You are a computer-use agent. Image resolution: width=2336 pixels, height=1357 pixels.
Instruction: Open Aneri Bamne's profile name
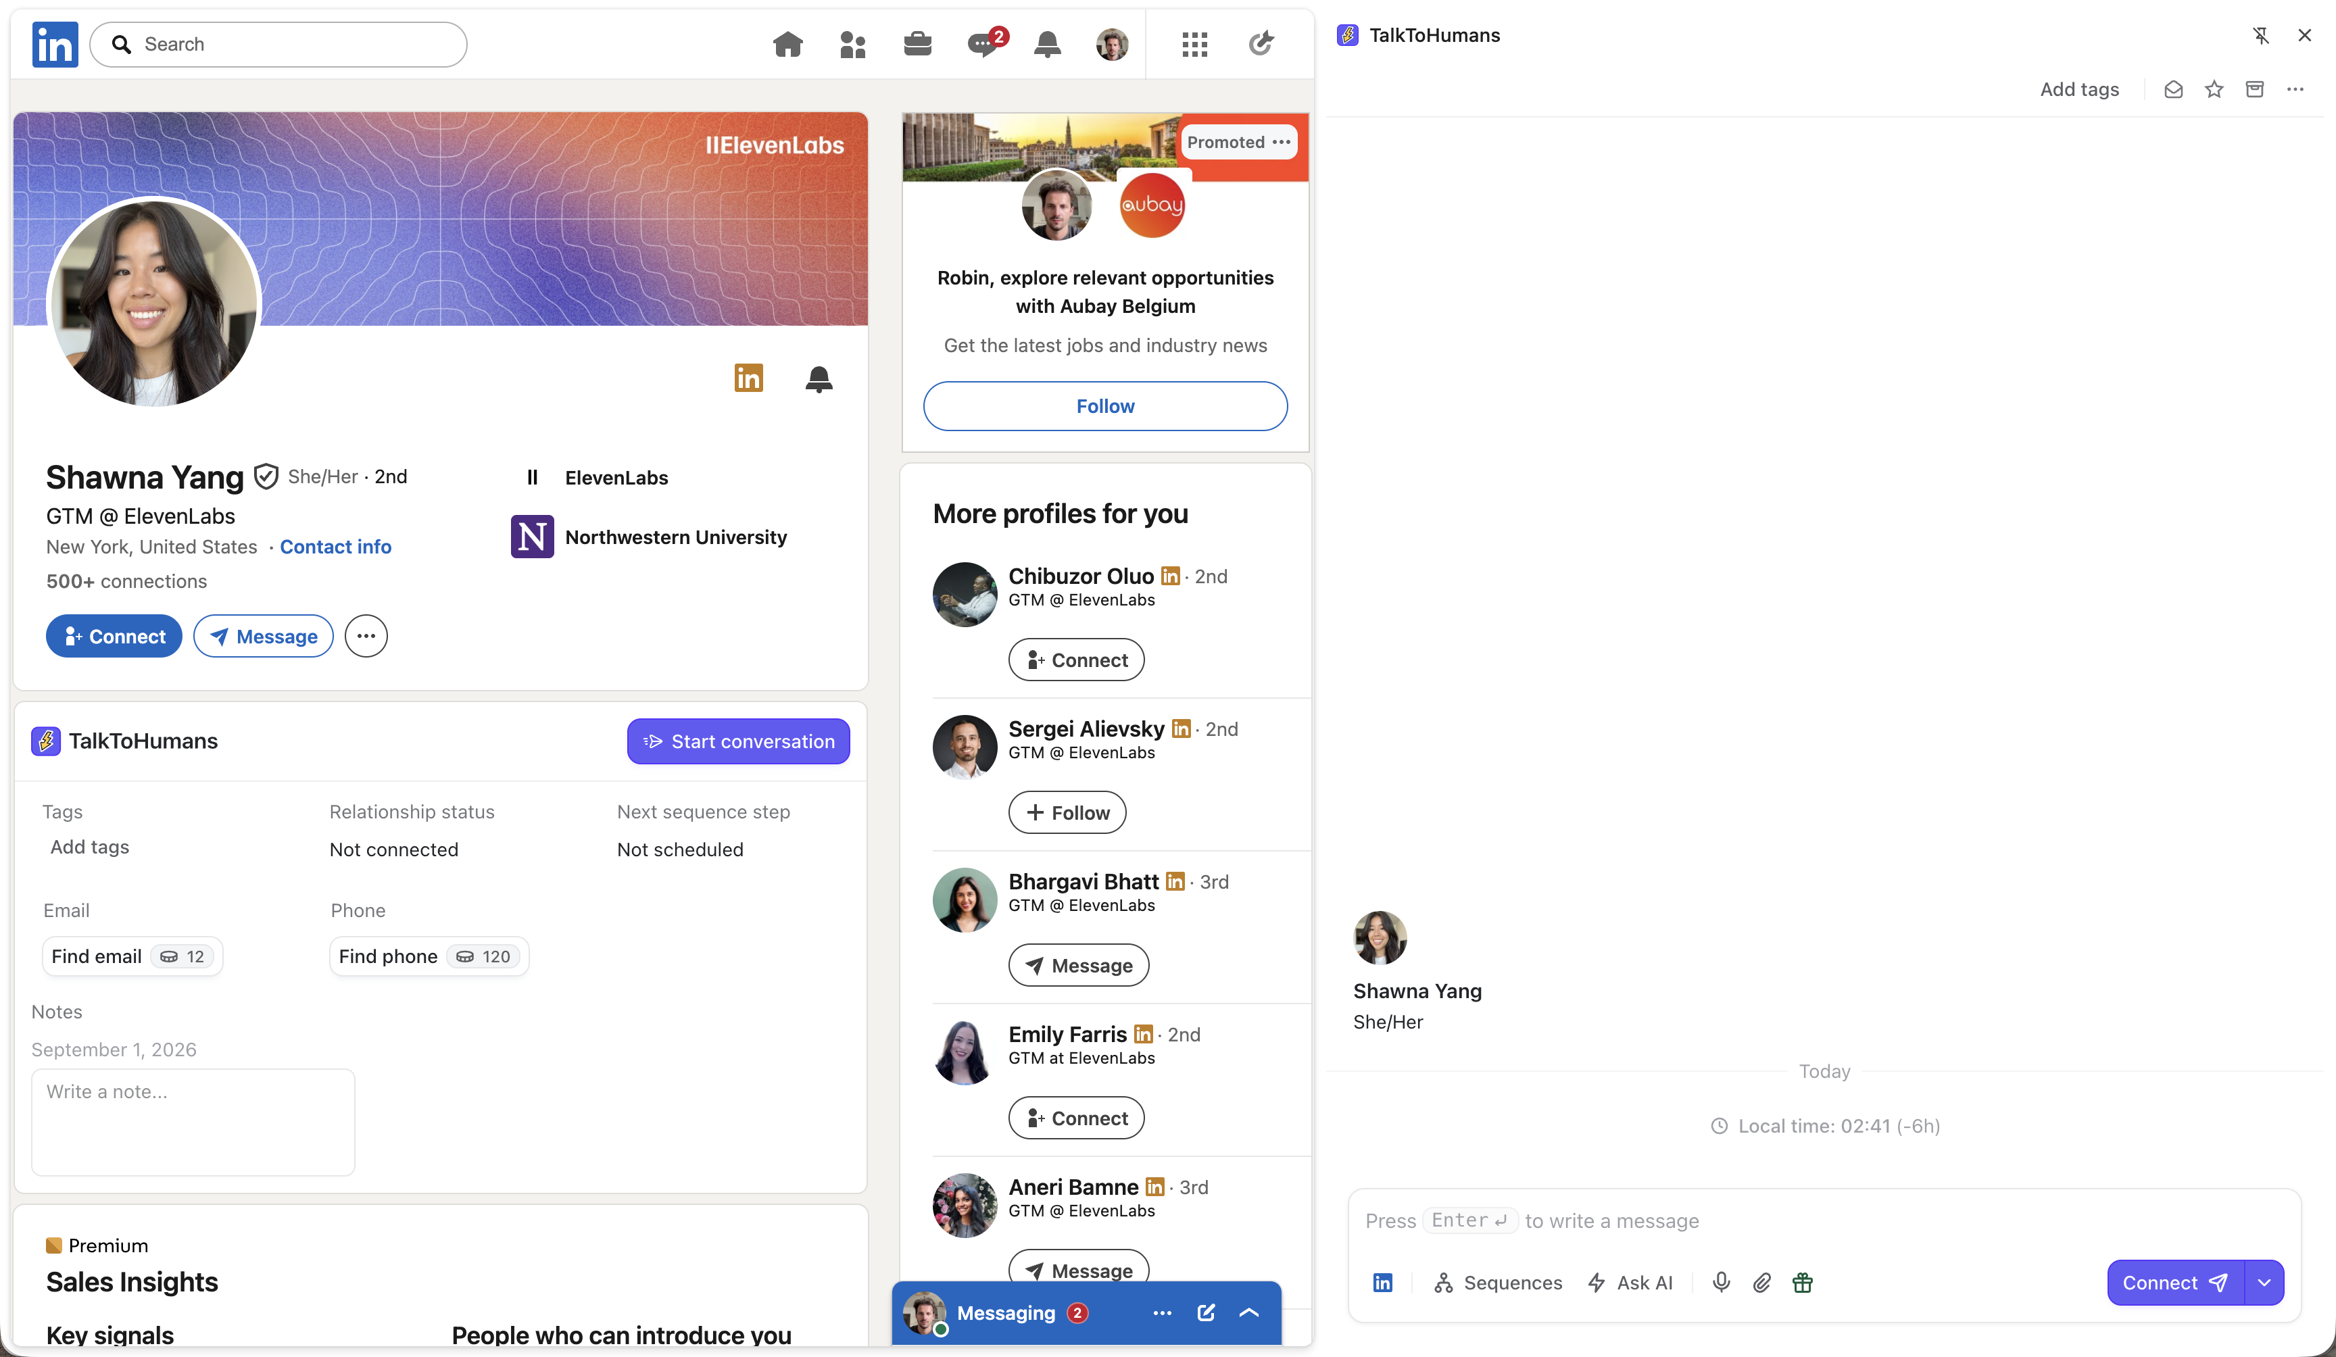[1073, 1187]
